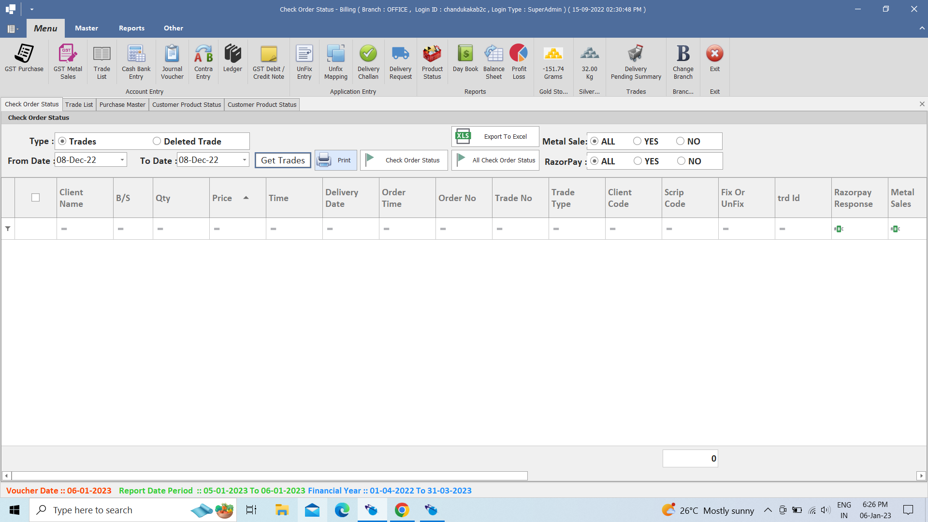This screenshot has width=928, height=522.
Task: Open Delivery Request
Action: point(401,62)
